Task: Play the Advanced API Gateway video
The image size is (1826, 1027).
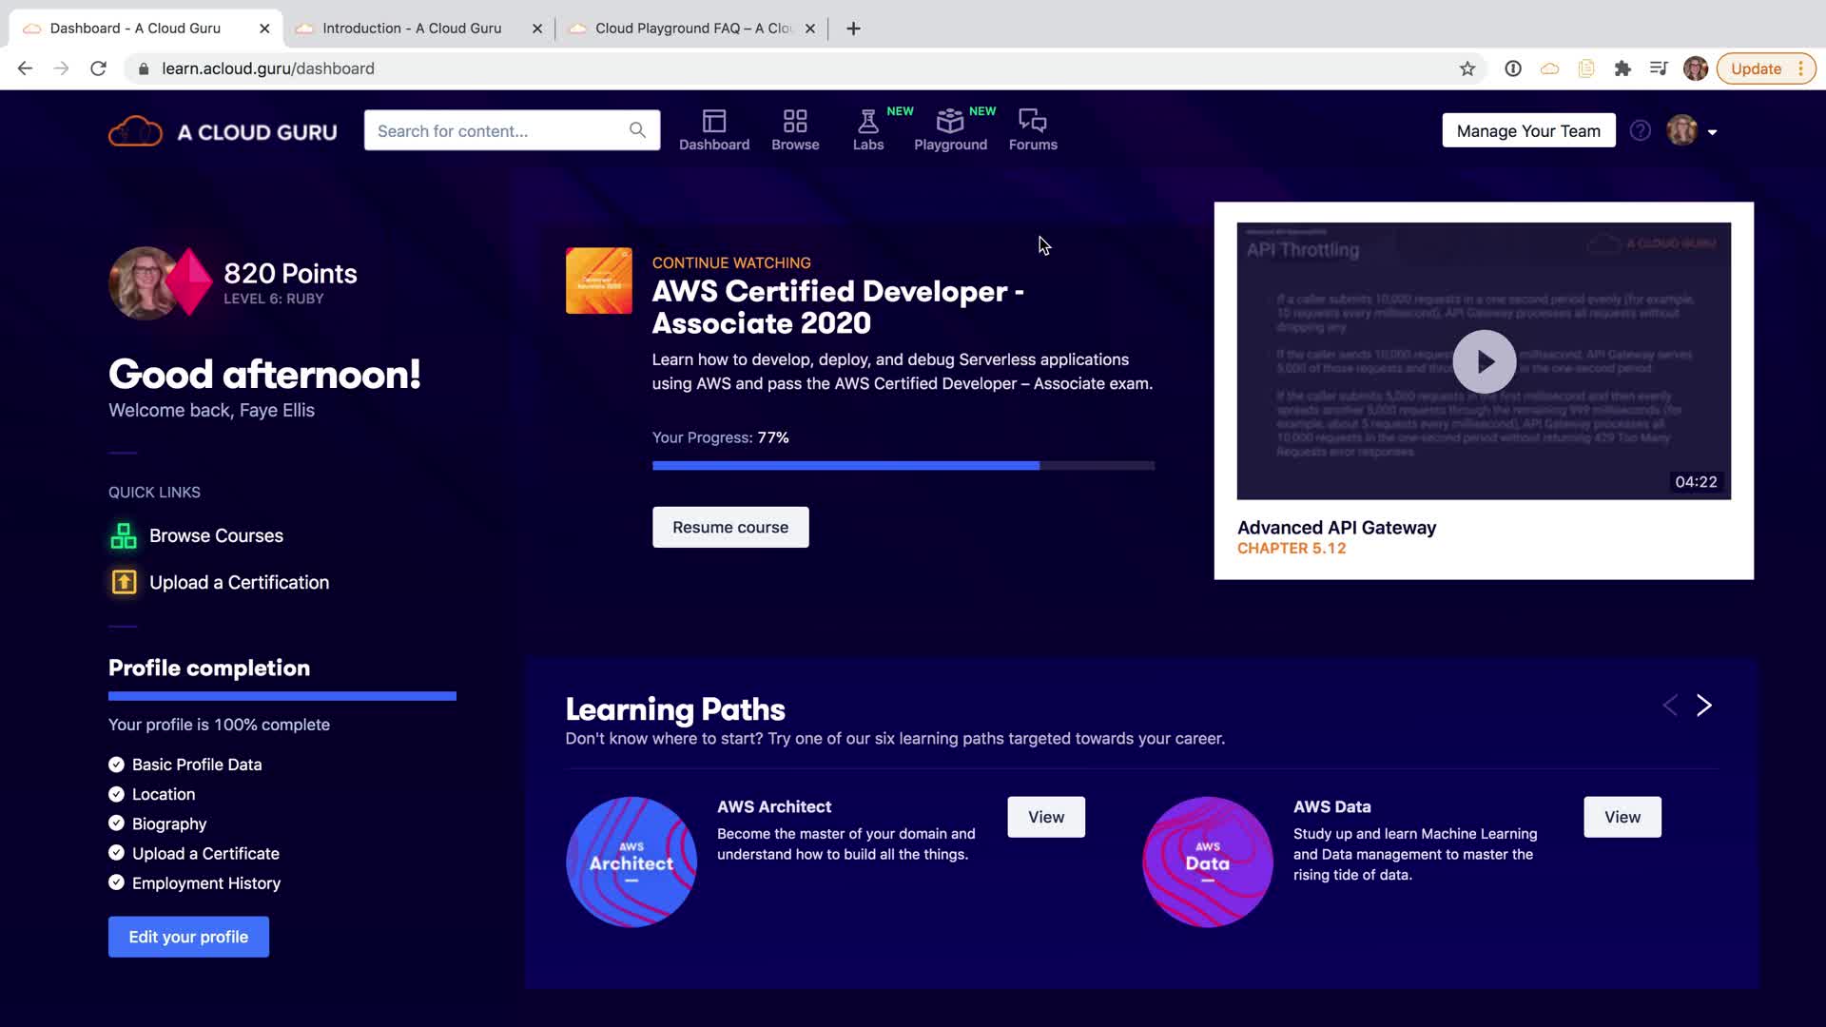Action: coord(1484,361)
